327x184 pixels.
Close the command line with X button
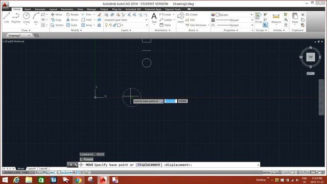click(x=71, y=165)
